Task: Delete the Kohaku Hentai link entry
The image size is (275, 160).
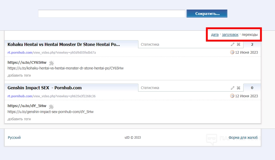Action: coord(238,44)
